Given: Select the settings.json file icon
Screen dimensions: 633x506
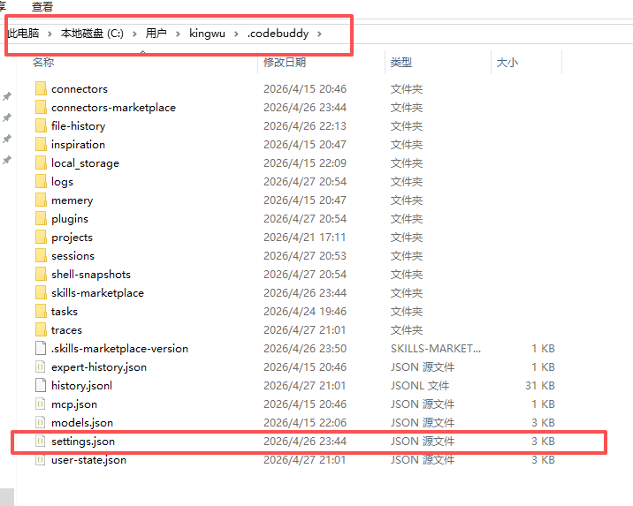Looking at the screenshot, I should [x=41, y=441].
